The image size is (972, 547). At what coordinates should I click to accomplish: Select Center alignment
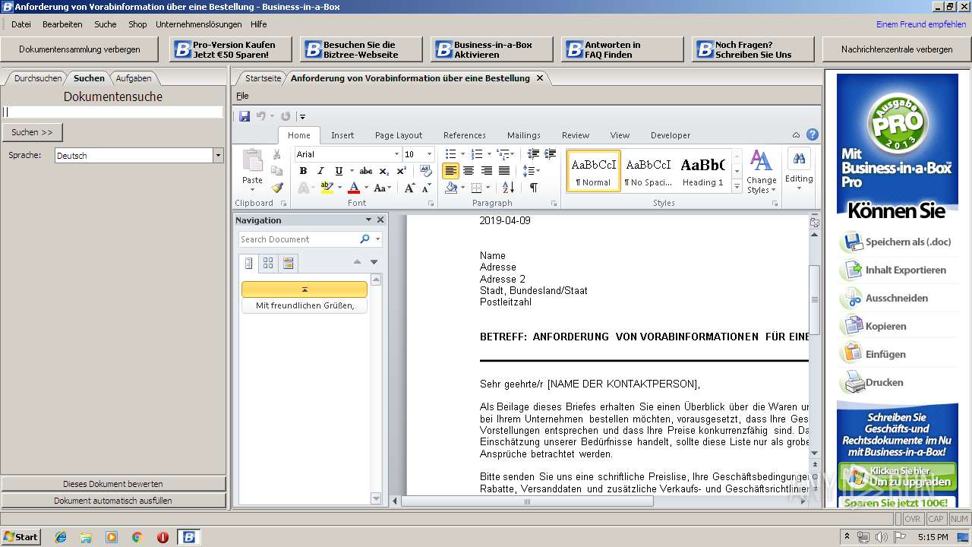(x=469, y=171)
